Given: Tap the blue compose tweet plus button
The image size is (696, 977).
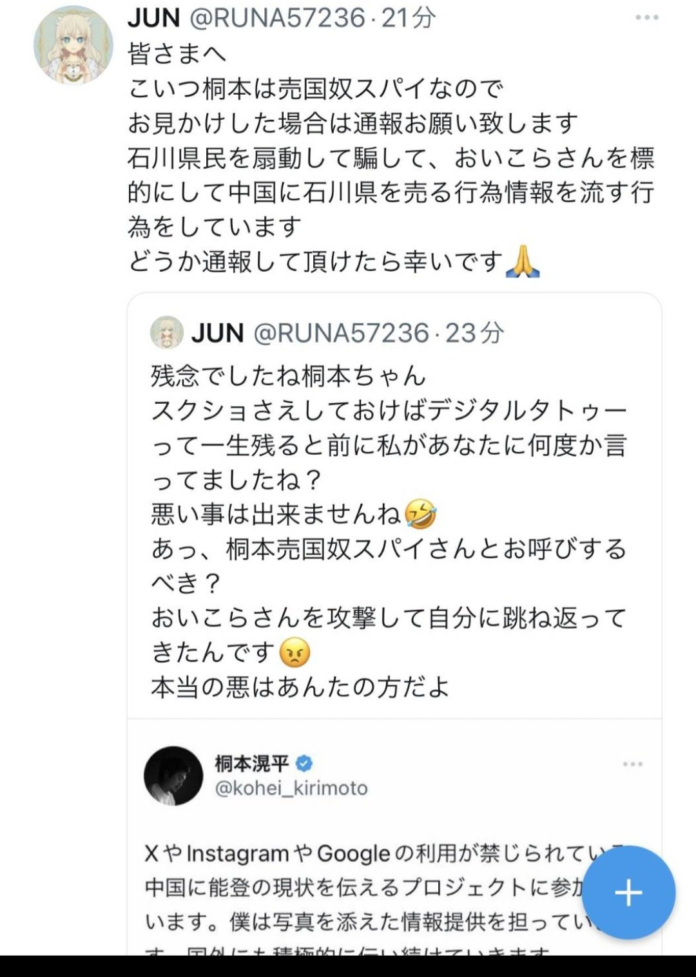Looking at the screenshot, I should point(628,893).
